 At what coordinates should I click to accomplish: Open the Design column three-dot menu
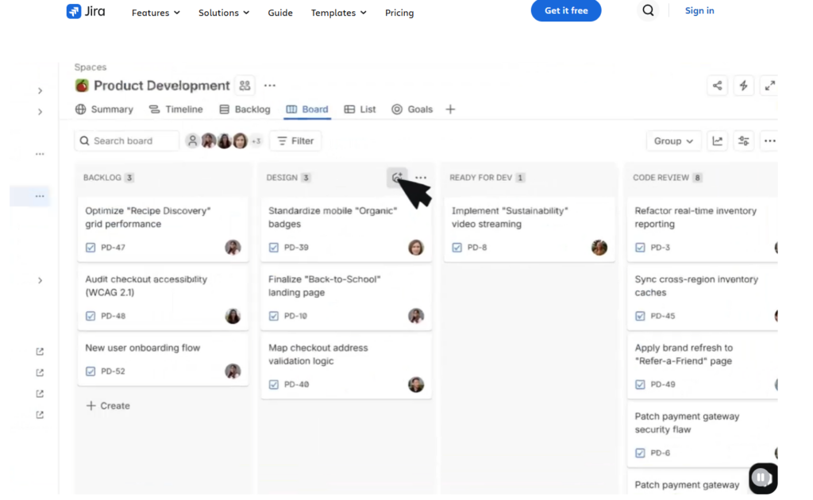click(421, 178)
